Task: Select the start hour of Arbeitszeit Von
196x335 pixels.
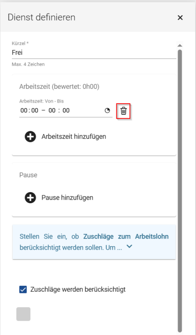Action: 24,110
